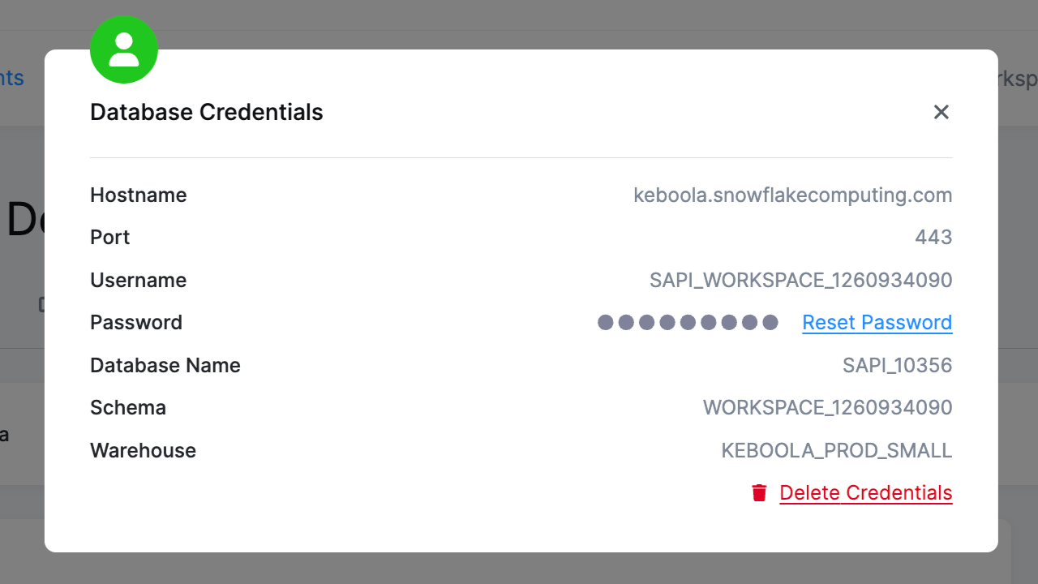Click the hostname value keboola.snowflakecomputing.com
1038x584 pixels.
793,195
